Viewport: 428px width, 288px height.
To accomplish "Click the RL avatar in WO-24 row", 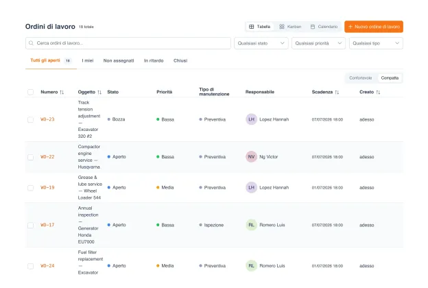I will click(252, 266).
